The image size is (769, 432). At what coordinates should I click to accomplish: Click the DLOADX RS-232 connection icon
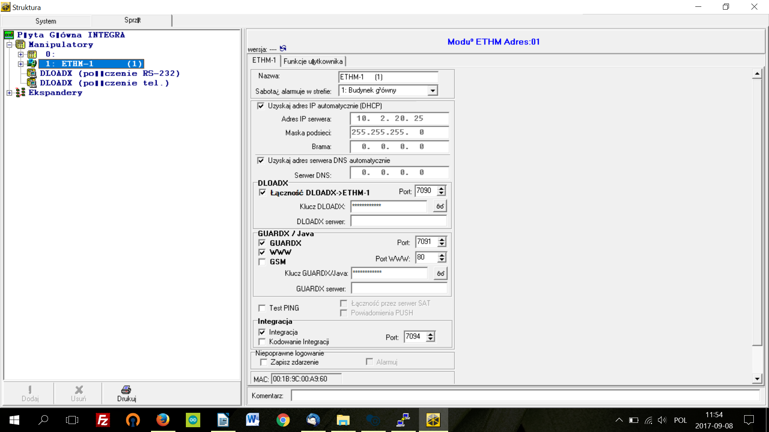pos(32,73)
